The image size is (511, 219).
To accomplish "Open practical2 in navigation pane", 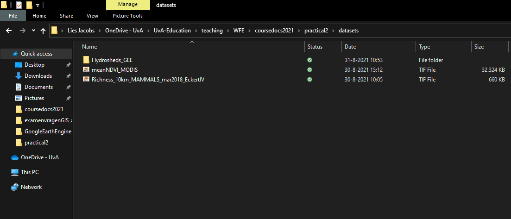I will (36, 143).
